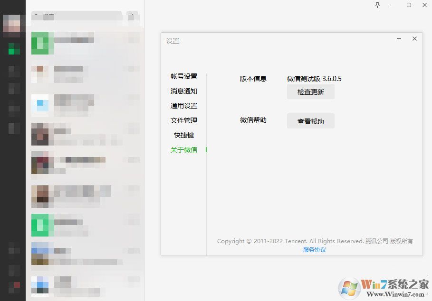This screenshot has width=432, height=301.
Task: Click your profile avatar at the sidebar top
Action: (x=12, y=24)
